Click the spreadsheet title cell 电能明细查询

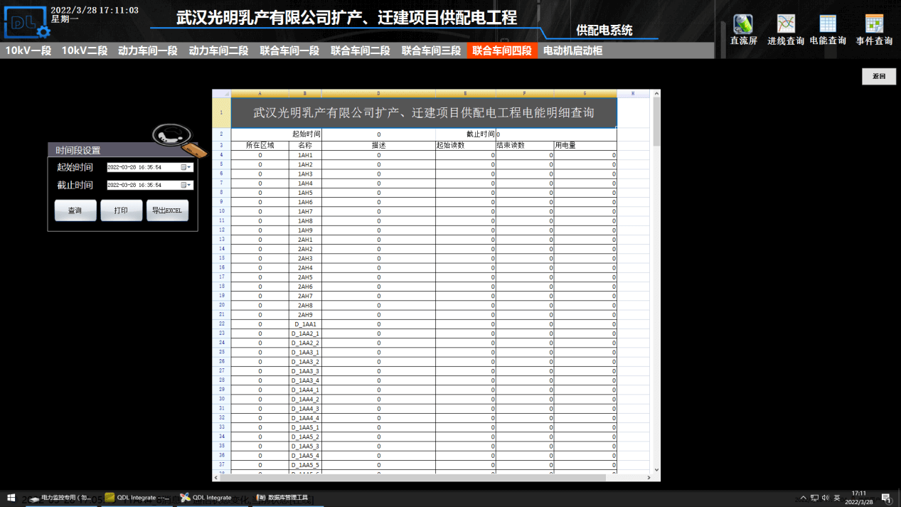pos(424,112)
